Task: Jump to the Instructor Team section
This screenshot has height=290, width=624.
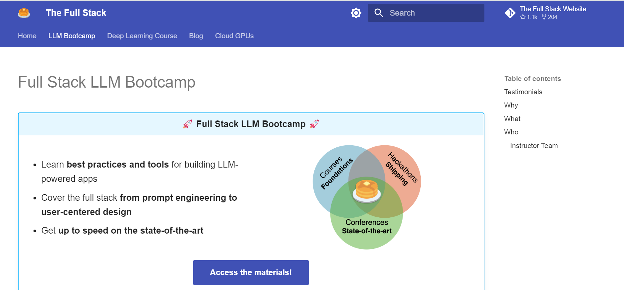Action: coord(534,145)
